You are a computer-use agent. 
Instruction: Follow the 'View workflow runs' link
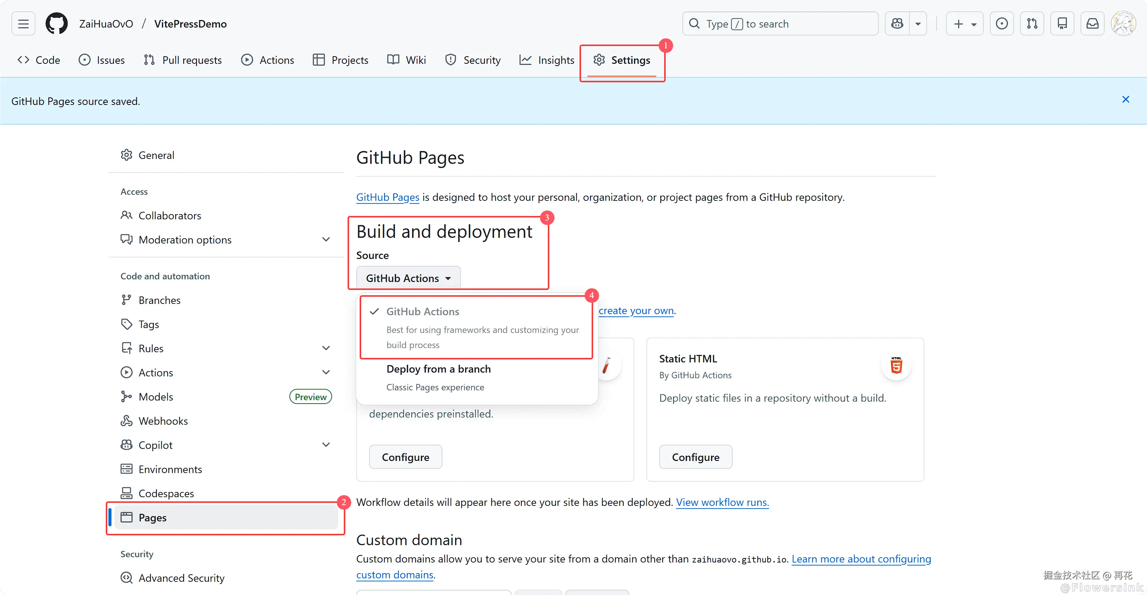pos(722,502)
